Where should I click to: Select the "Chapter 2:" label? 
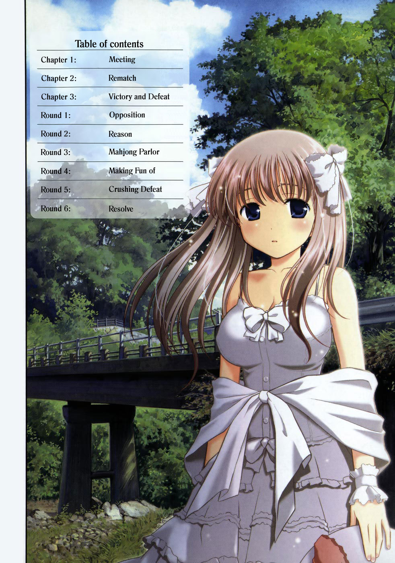click(59, 78)
